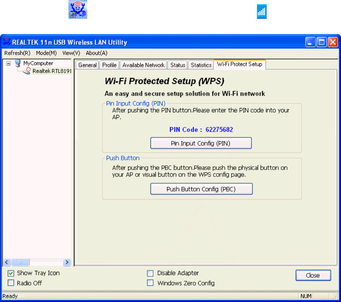Viewport: 341px width, 302px height.
Task: Click the Close button
Action: pyautogui.click(x=313, y=275)
